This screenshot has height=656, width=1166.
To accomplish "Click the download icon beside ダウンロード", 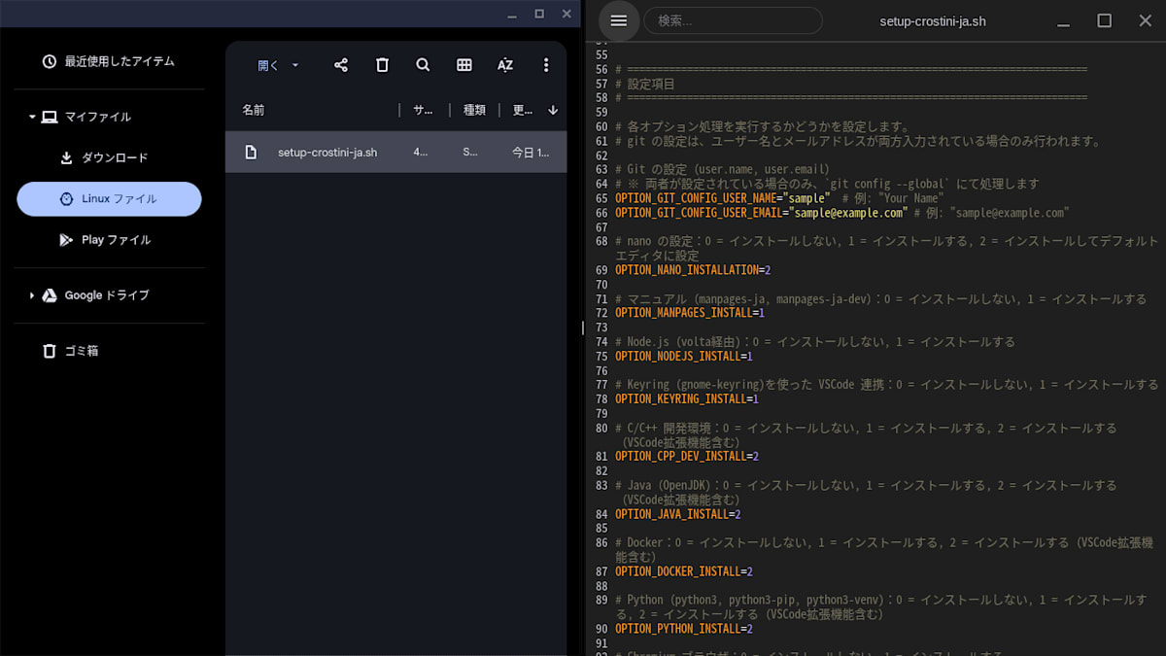I will (x=66, y=157).
